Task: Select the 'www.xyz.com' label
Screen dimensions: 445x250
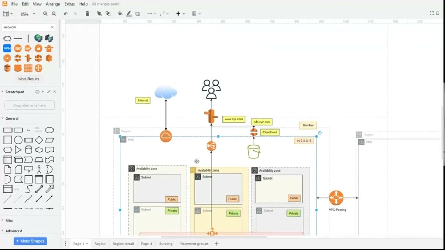Action: (x=234, y=119)
